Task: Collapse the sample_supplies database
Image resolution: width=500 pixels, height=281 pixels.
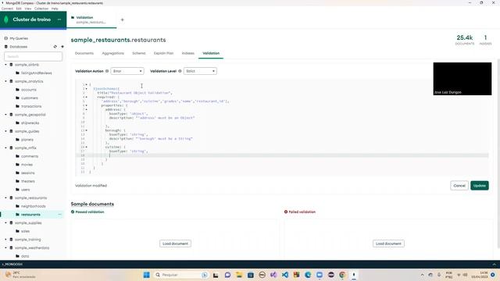Action: [5, 222]
